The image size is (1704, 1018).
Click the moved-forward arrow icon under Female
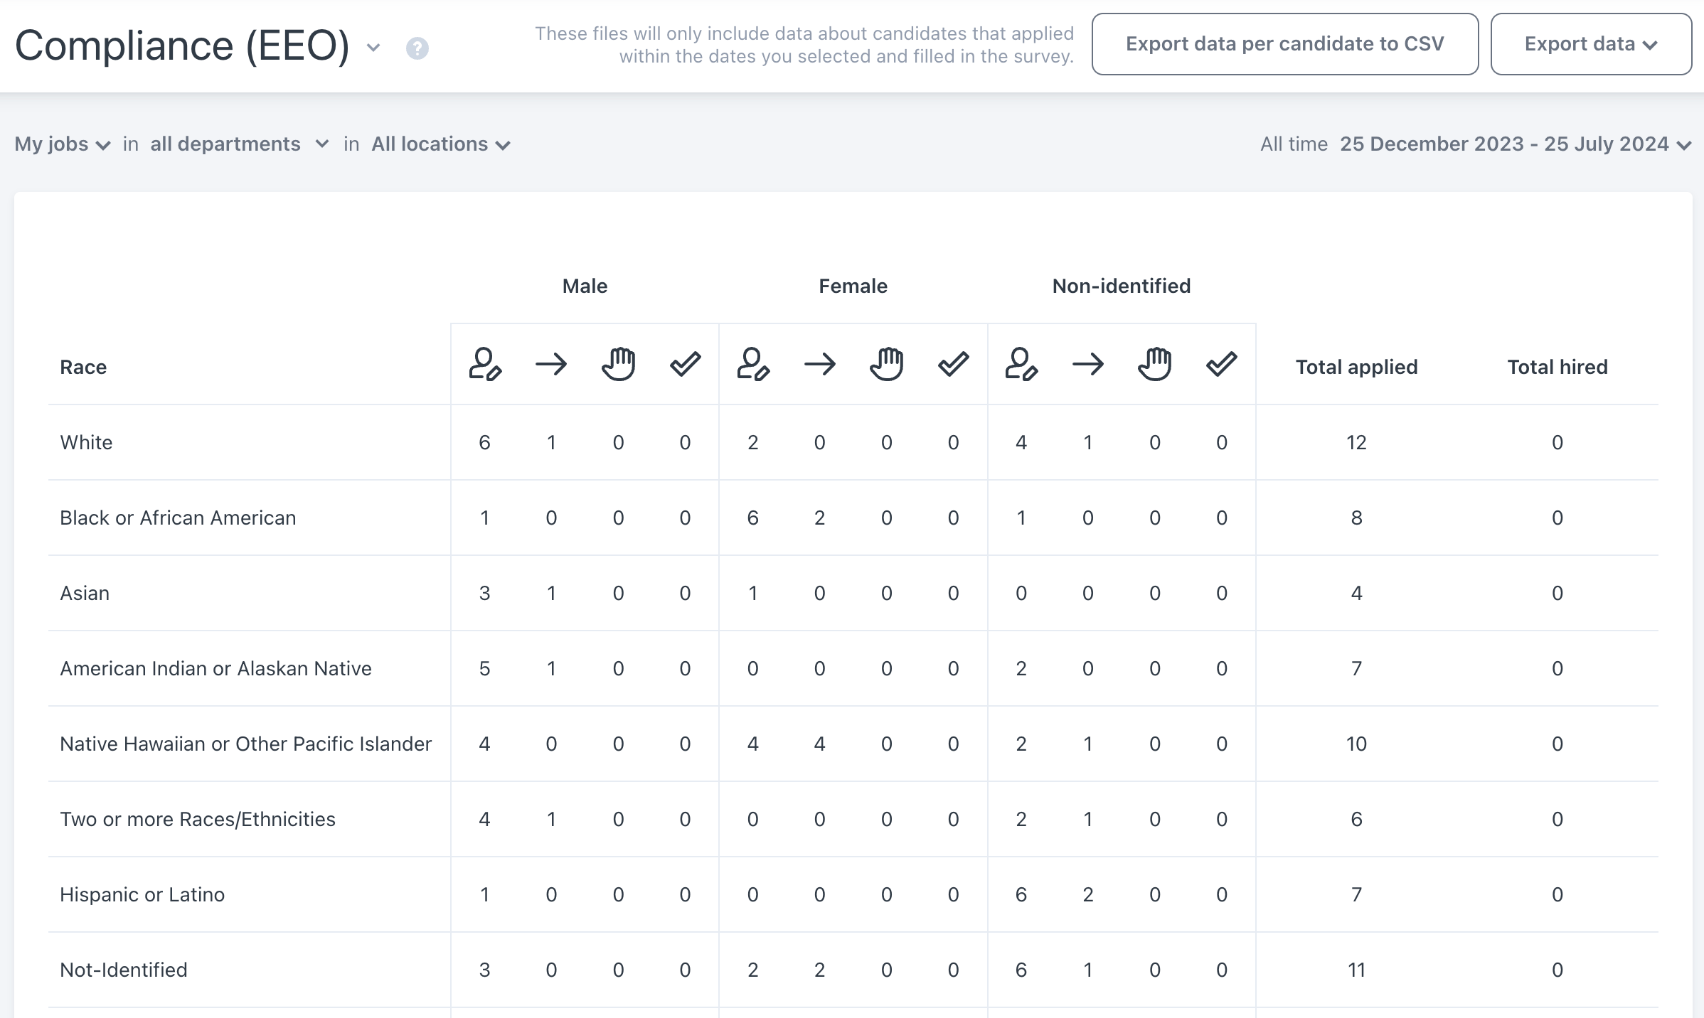pos(819,366)
